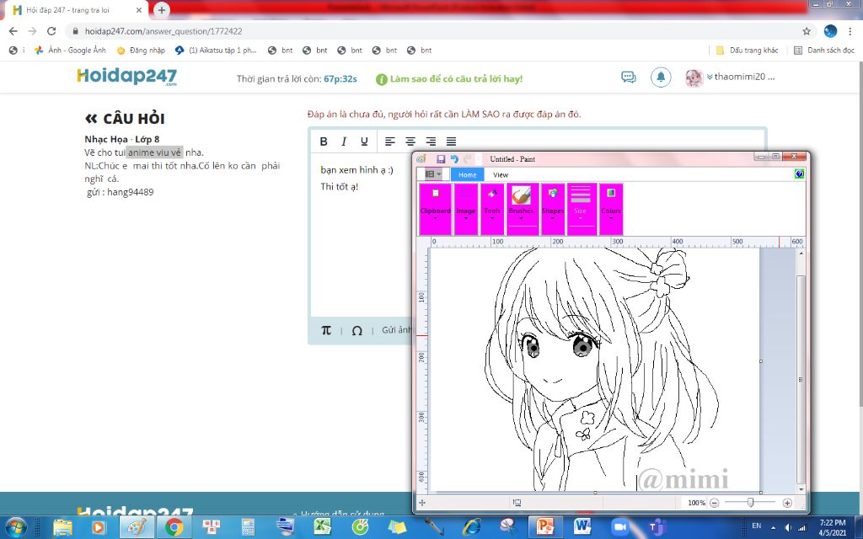
Task: Click the Windows Start button
Action: [x=15, y=527]
